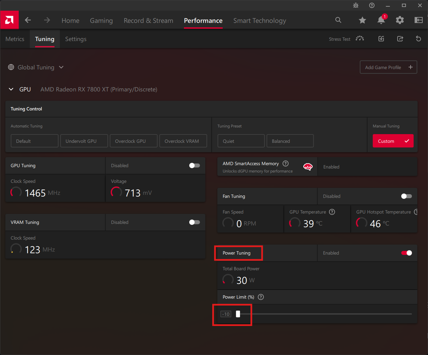Enable the Fan Tuning toggle
Viewport: 428px width, 355px height.
click(x=406, y=196)
